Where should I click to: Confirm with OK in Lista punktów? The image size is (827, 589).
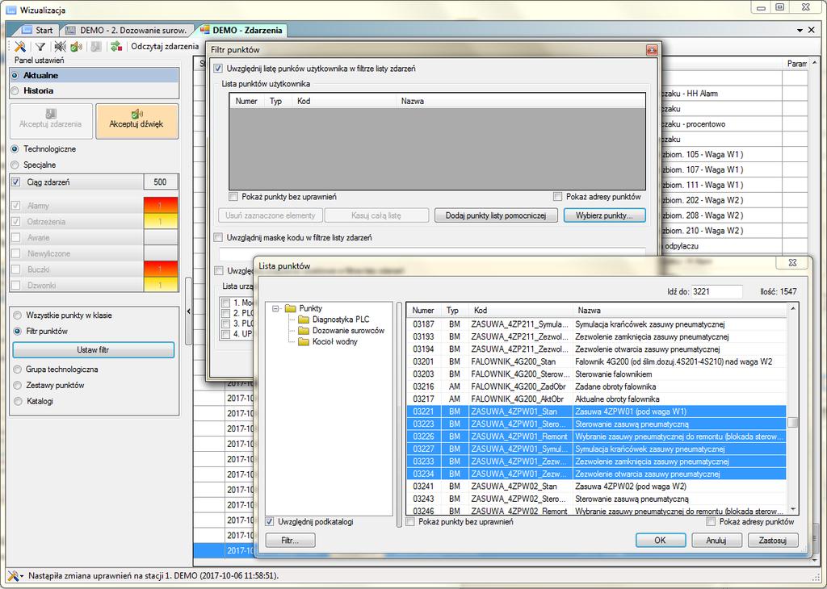tap(661, 540)
